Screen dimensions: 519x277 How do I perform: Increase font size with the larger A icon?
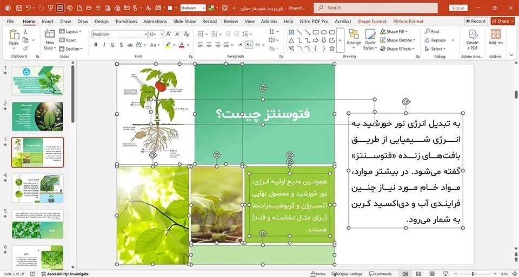169,34
